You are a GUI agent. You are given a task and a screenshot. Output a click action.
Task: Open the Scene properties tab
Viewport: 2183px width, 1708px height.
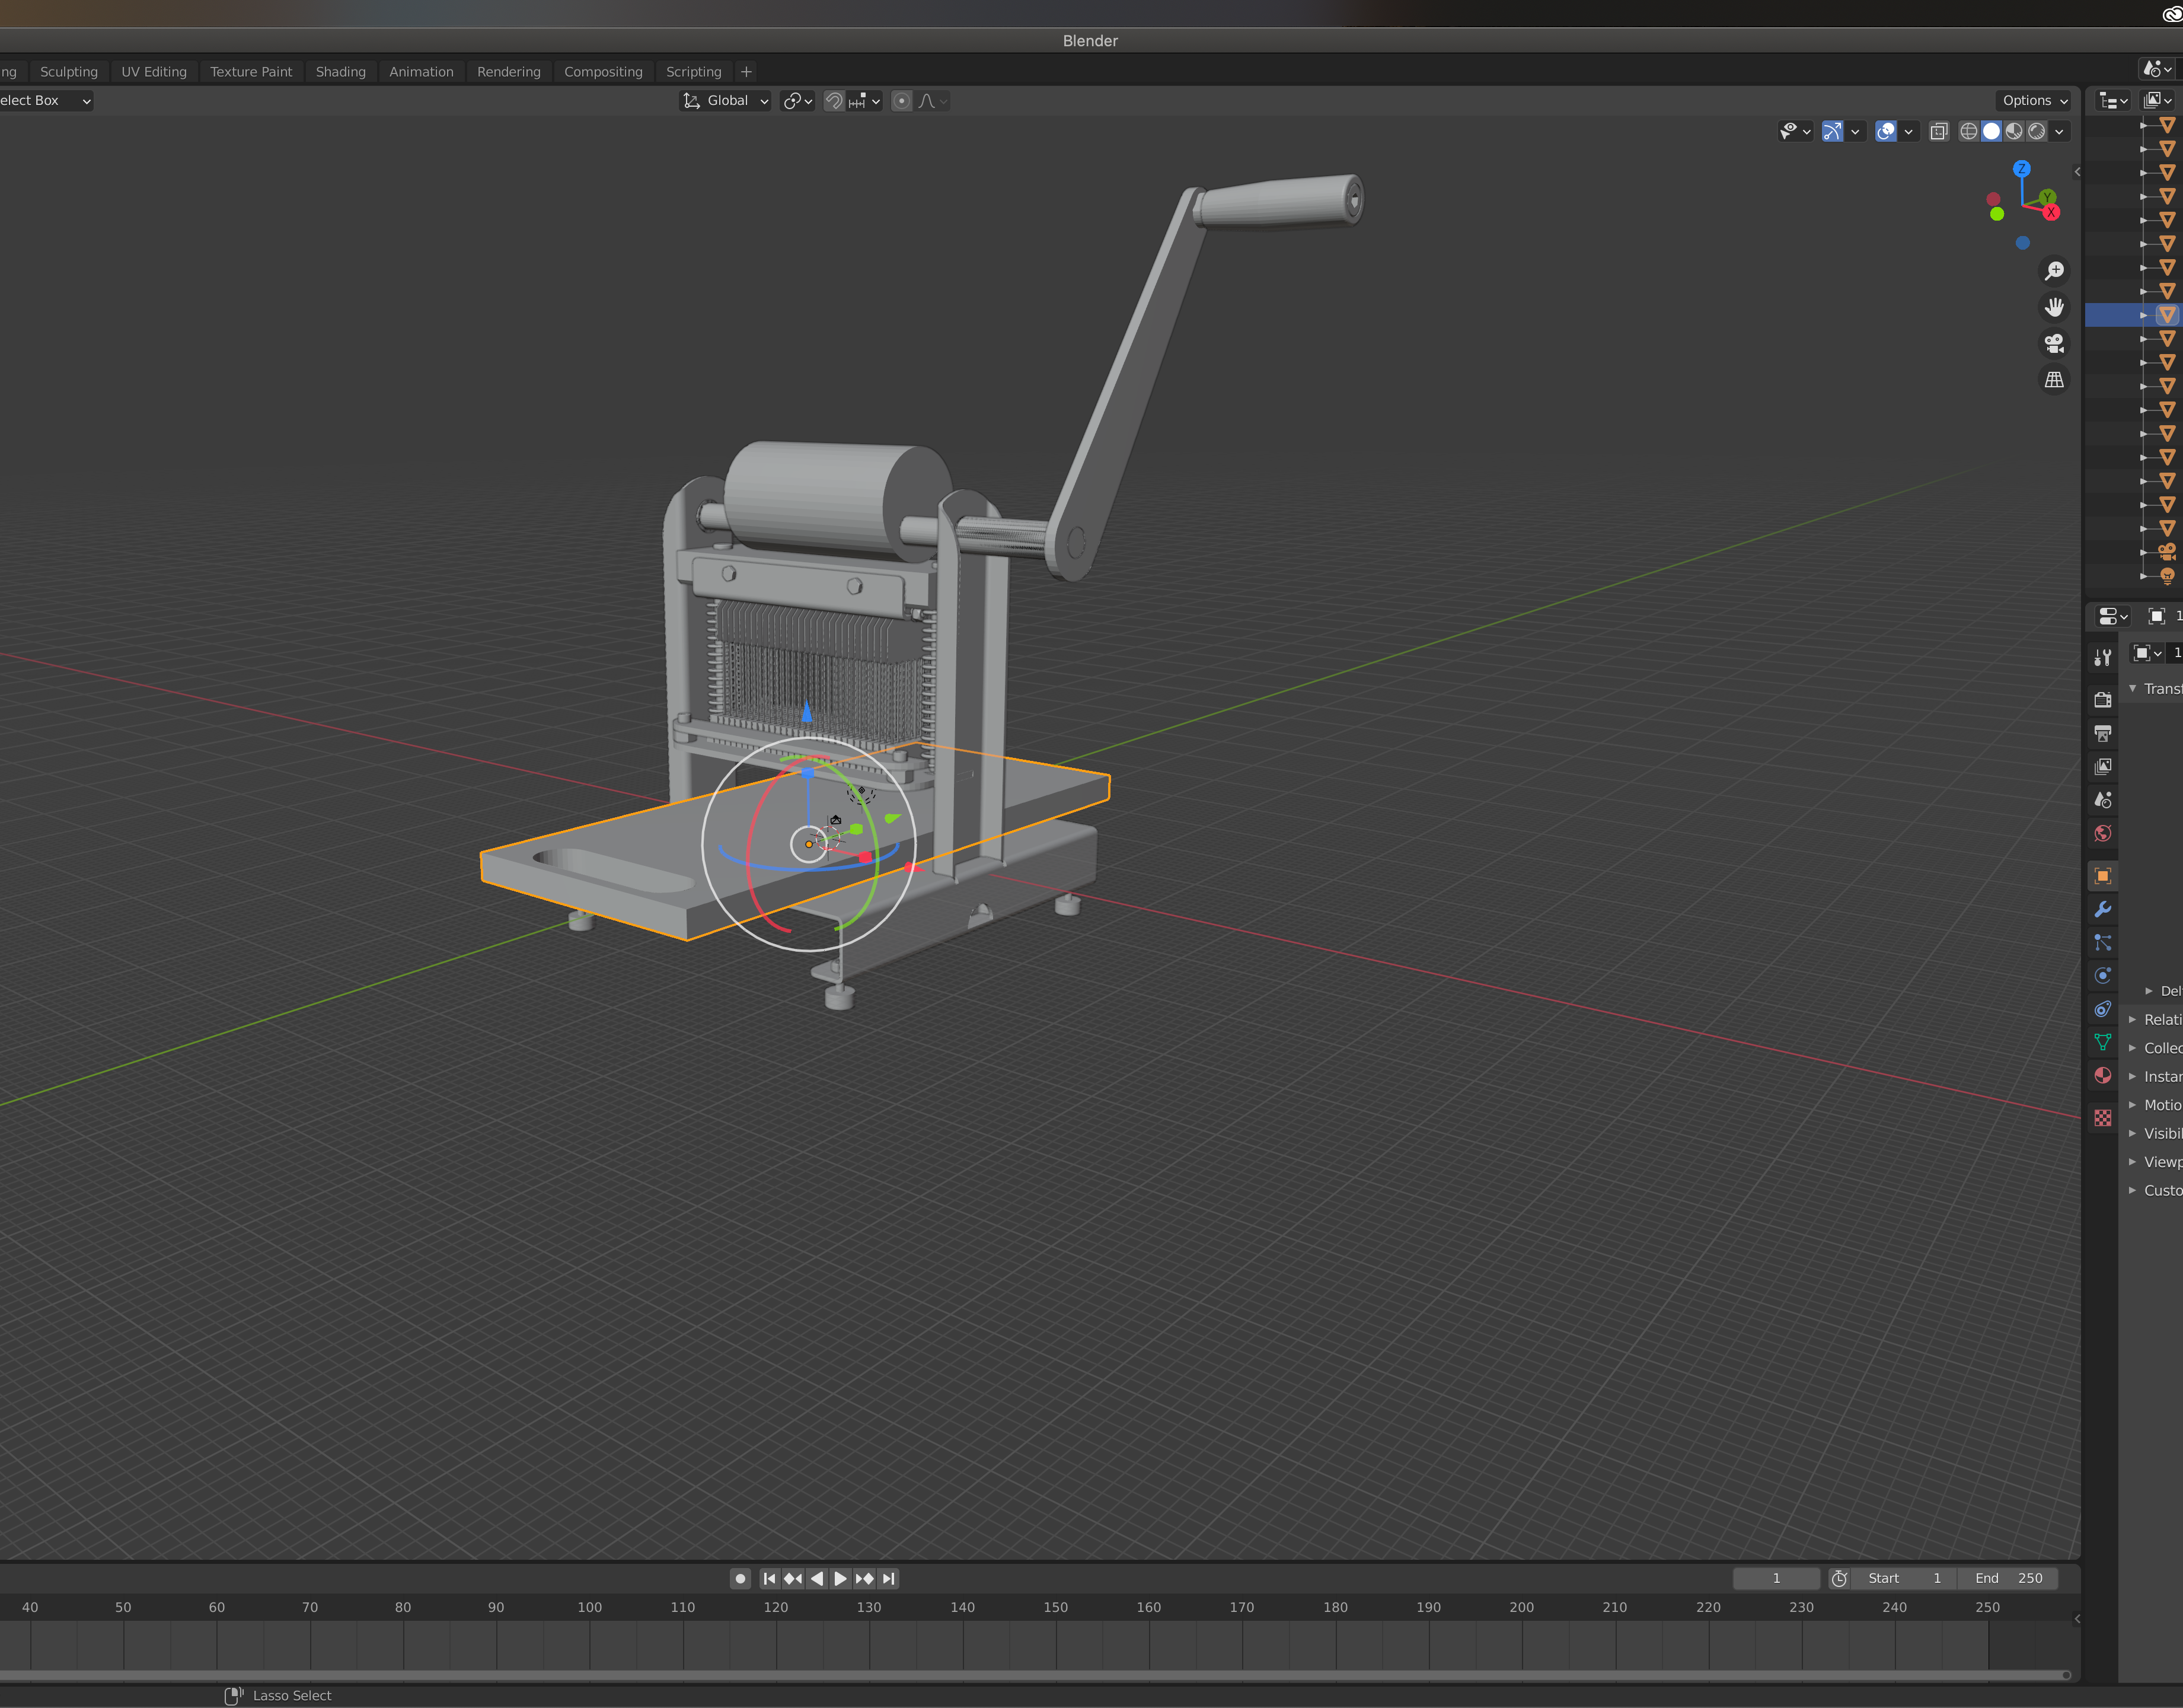tap(2102, 800)
